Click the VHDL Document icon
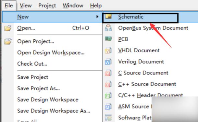 [108, 50]
